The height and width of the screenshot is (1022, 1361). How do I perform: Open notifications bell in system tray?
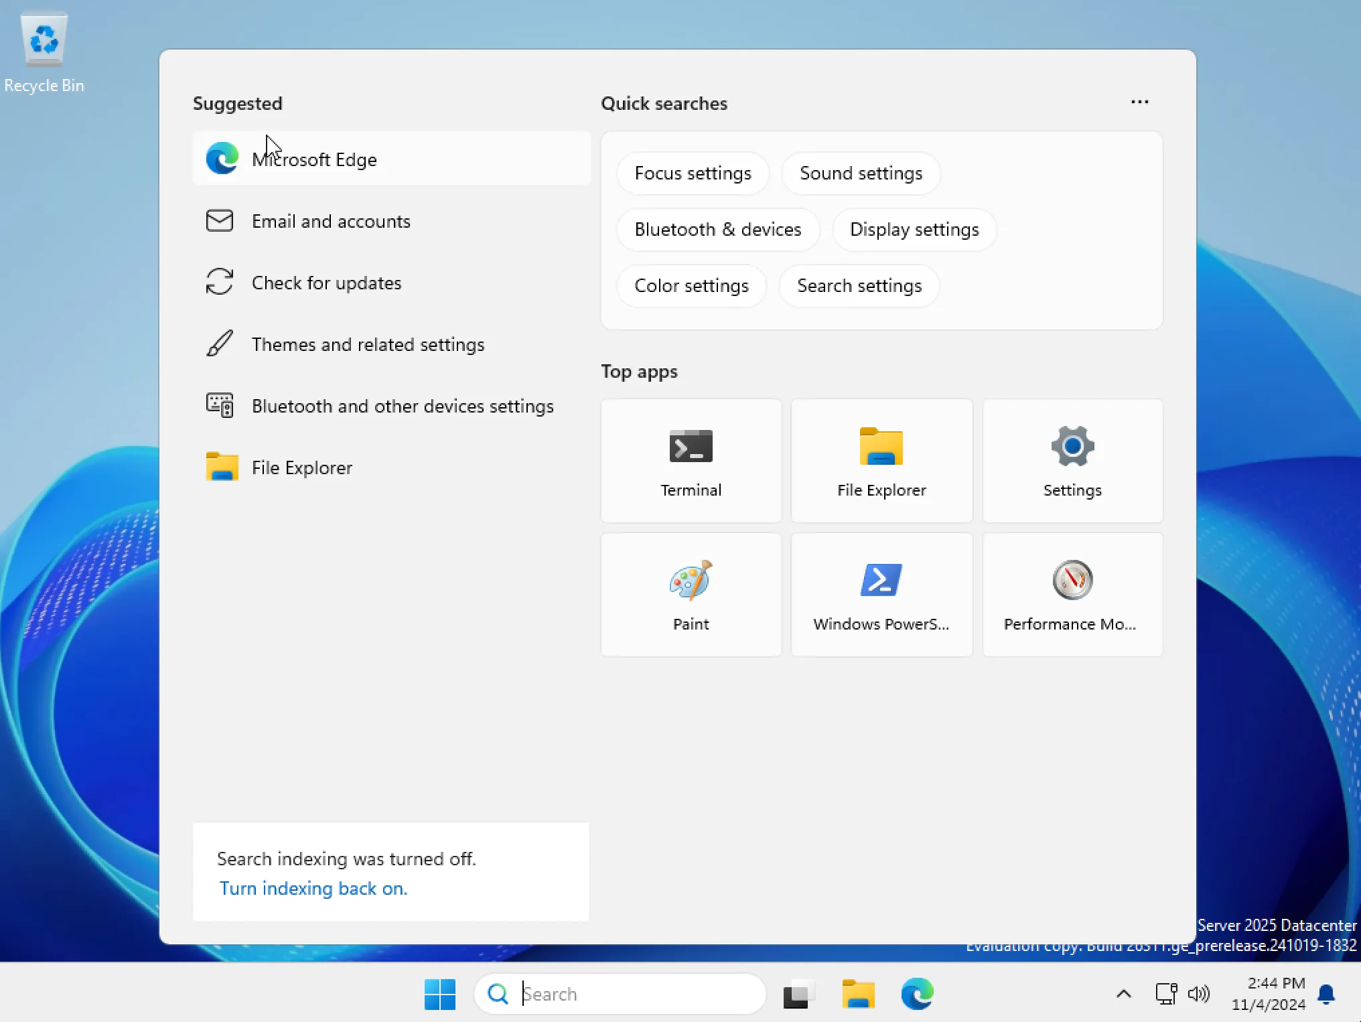click(1326, 994)
